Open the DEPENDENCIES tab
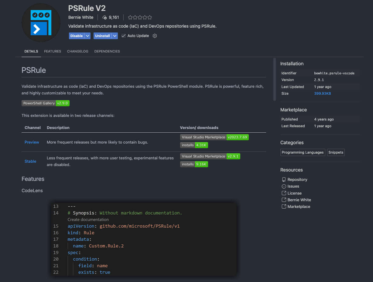 [107, 51]
